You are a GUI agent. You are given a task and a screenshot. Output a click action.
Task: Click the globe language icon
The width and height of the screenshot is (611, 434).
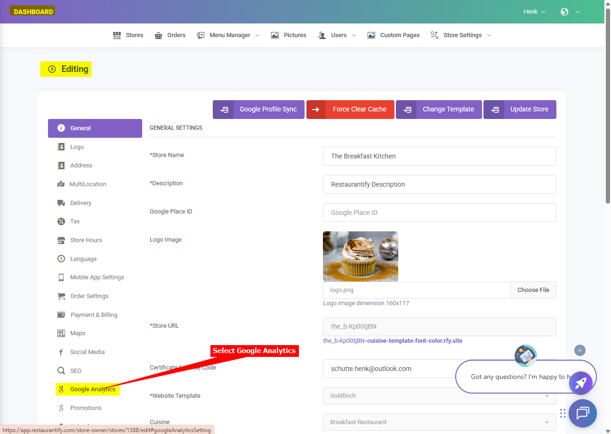point(564,12)
